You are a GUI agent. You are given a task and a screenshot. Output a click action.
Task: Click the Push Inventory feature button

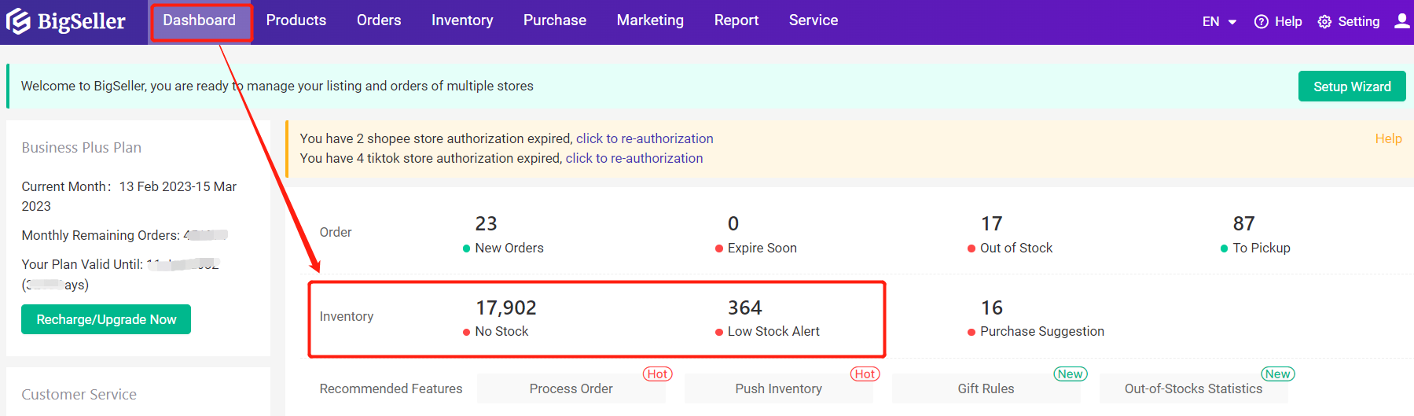click(779, 388)
